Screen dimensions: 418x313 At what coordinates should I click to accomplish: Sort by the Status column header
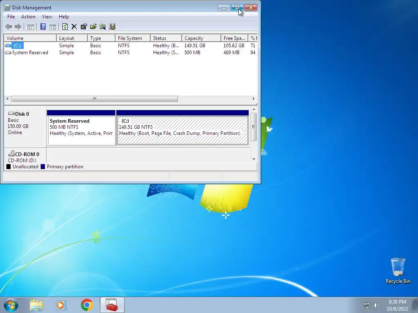click(x=166, y=38)
